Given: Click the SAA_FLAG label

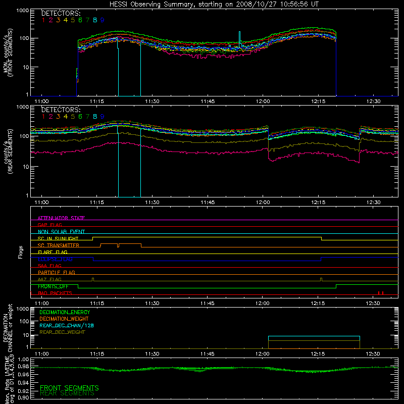Looking at the screenshot, I should [x=49, y=266].
